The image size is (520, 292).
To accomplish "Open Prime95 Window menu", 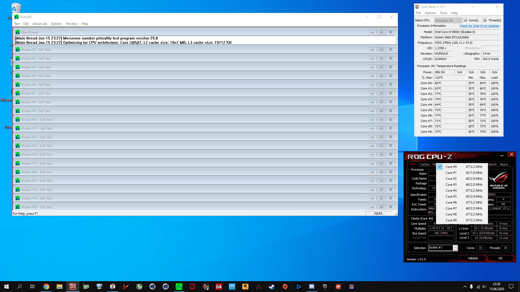I will coord(71,24).
